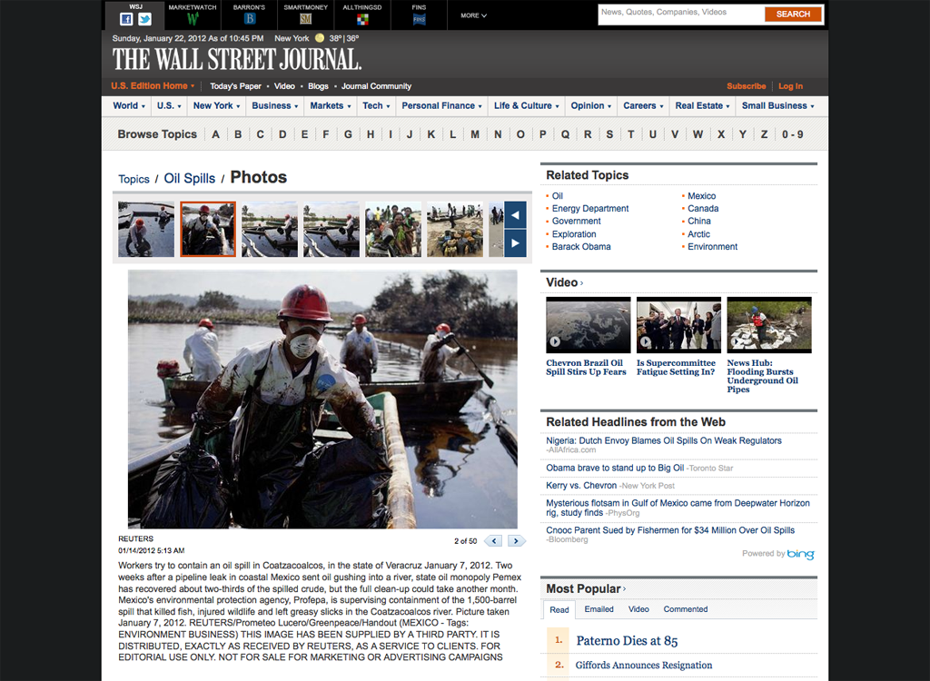The image size is (930, 681).
Task: Play Chevron Brazil Oil Spill video thumbnail
Action: pos(589,325)
